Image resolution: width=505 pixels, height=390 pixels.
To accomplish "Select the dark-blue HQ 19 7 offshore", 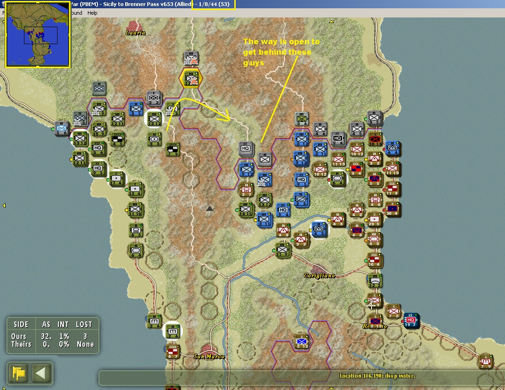I will point(411,320).
